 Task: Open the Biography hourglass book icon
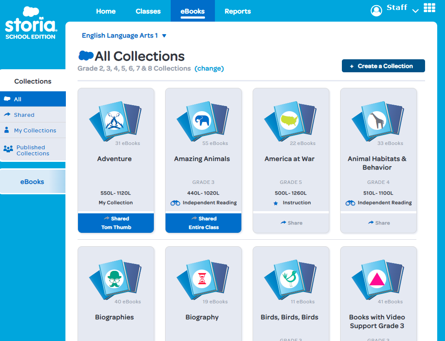click(203, 280)
